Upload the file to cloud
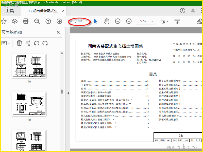 pyautogui.click(x=15, y=21)
